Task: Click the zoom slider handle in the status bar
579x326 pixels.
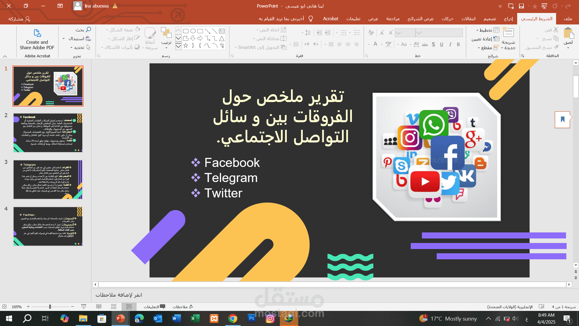Action: click(x=50, y=307)
